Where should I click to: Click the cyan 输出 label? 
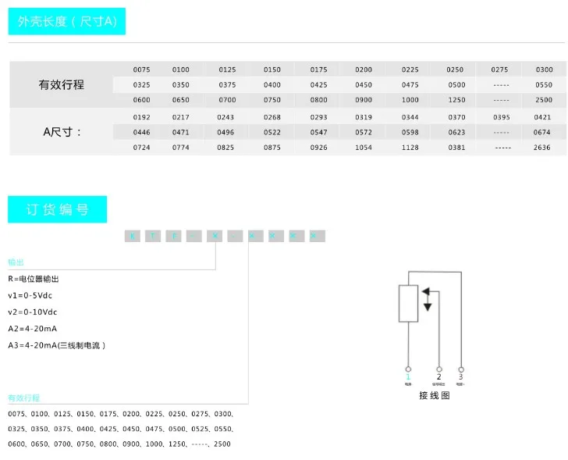click(x=16, y=262)
